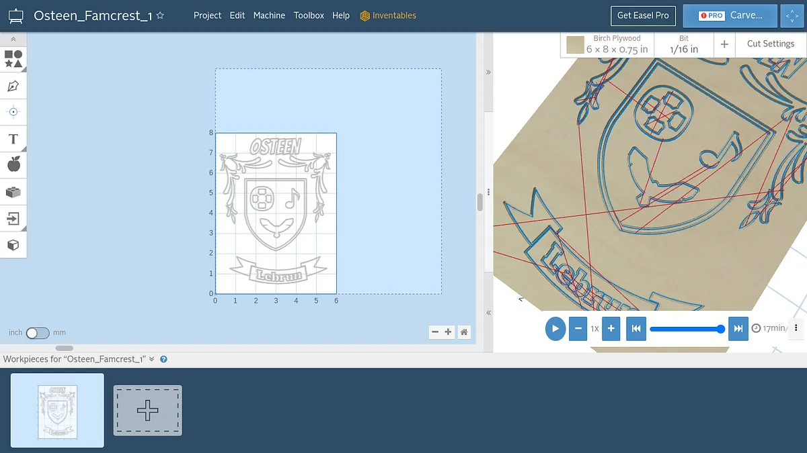Open the Apps brick icon
This screenshot has width=807, height=453.
13,192
